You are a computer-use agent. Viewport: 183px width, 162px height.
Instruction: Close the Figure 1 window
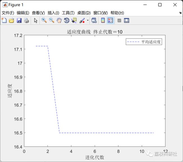(175, 5)
